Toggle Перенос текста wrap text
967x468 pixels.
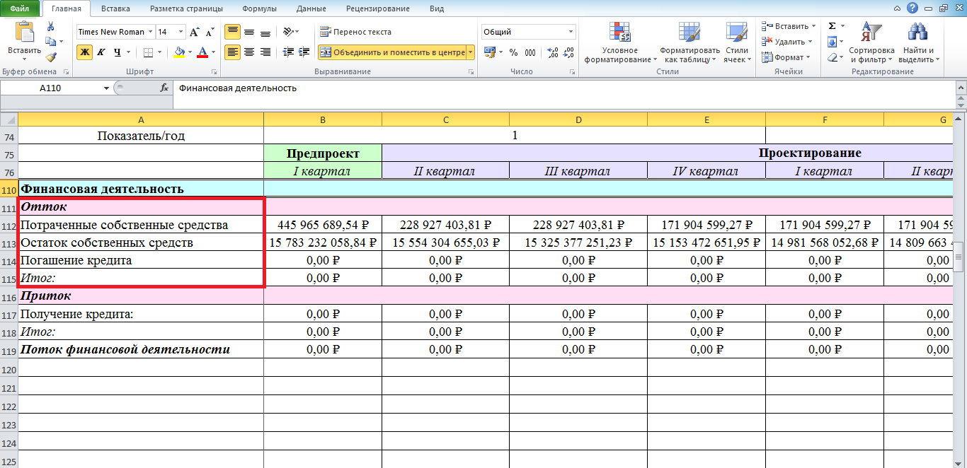[355, 33]
